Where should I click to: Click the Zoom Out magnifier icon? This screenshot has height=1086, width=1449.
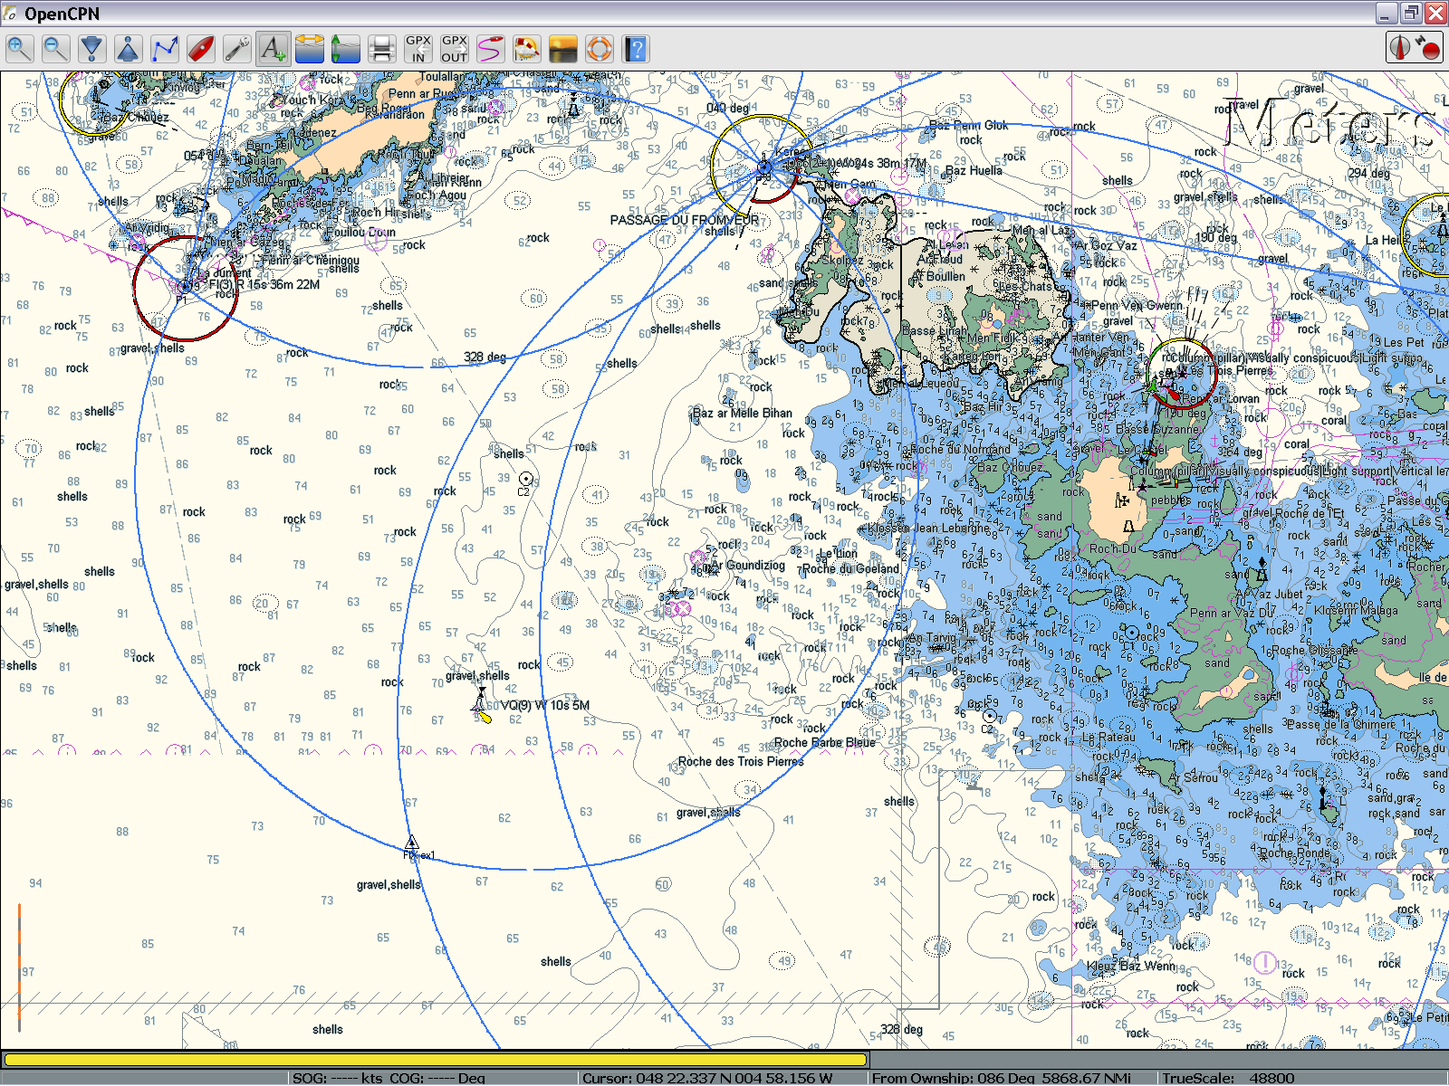click(55, 48)
